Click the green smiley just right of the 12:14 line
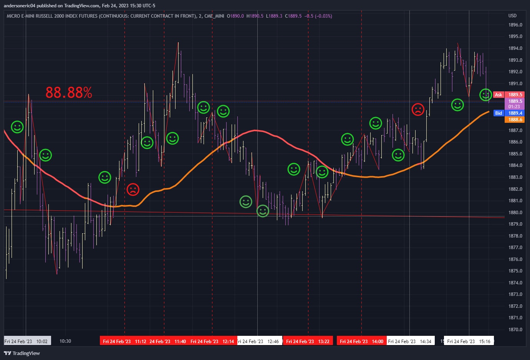Screen dimensions: 530x360 [x=223, y=111]
